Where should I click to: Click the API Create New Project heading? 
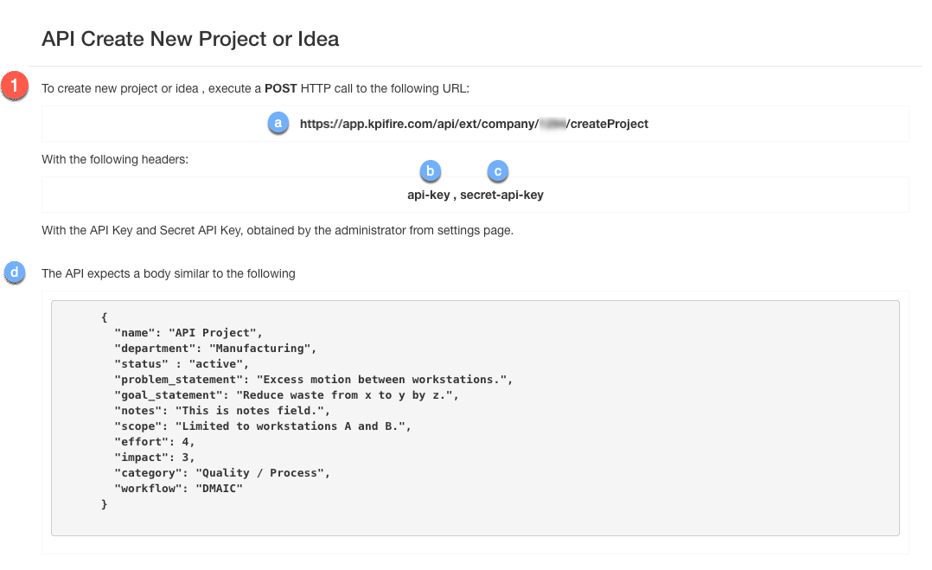click(x=190, y=39)
